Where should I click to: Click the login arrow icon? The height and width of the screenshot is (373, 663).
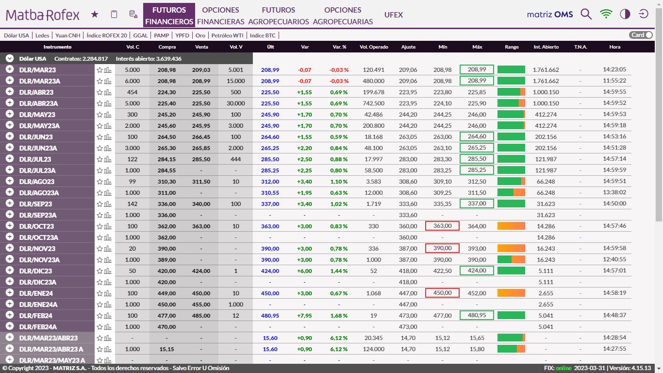pos(644,14)
